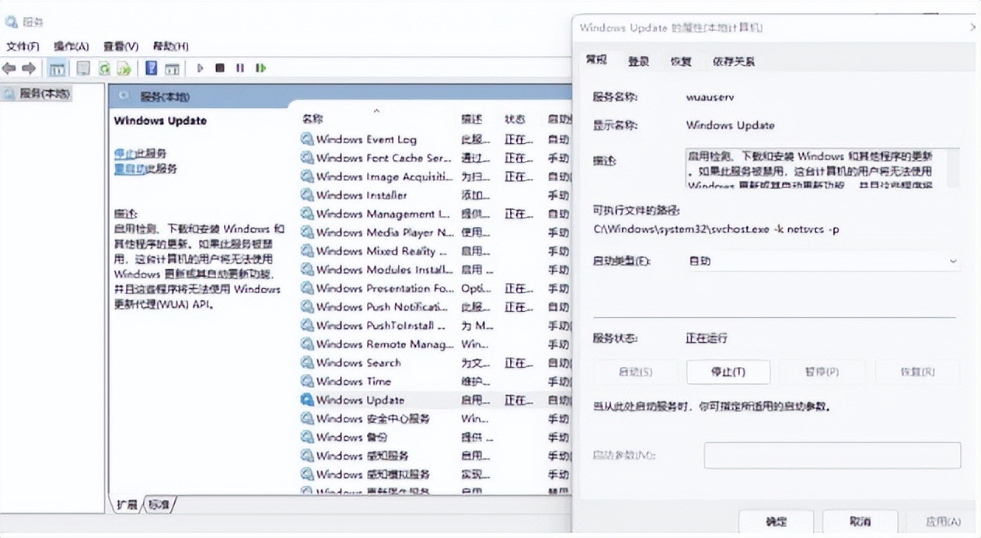Click the Start Service play icon

point(200,68)
